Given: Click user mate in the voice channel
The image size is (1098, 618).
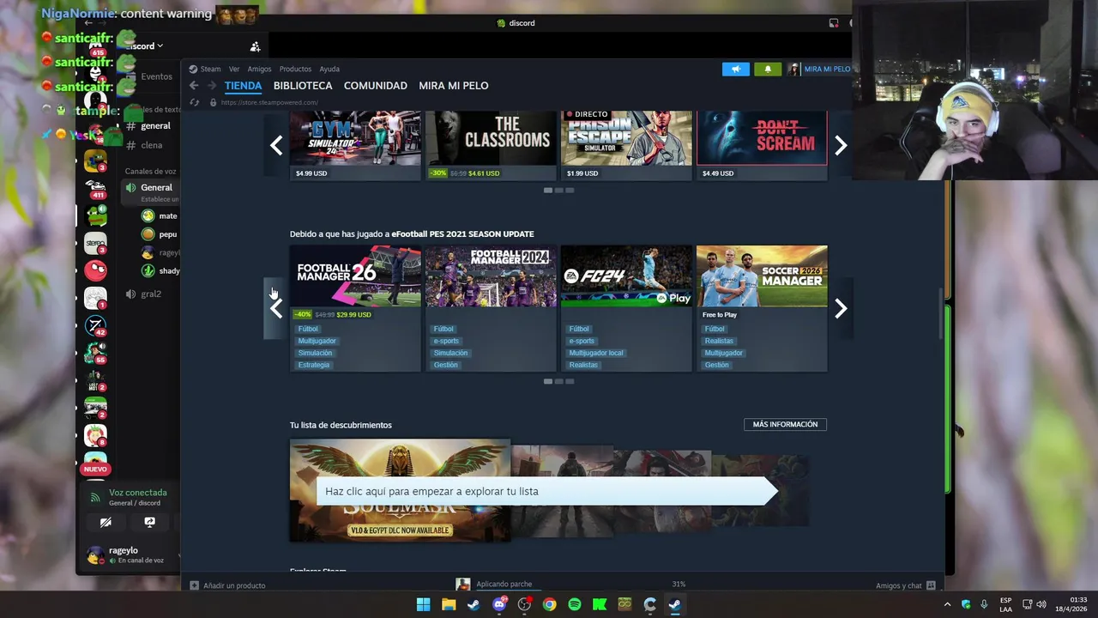Looking at the screenshot, I should [161, 216].
